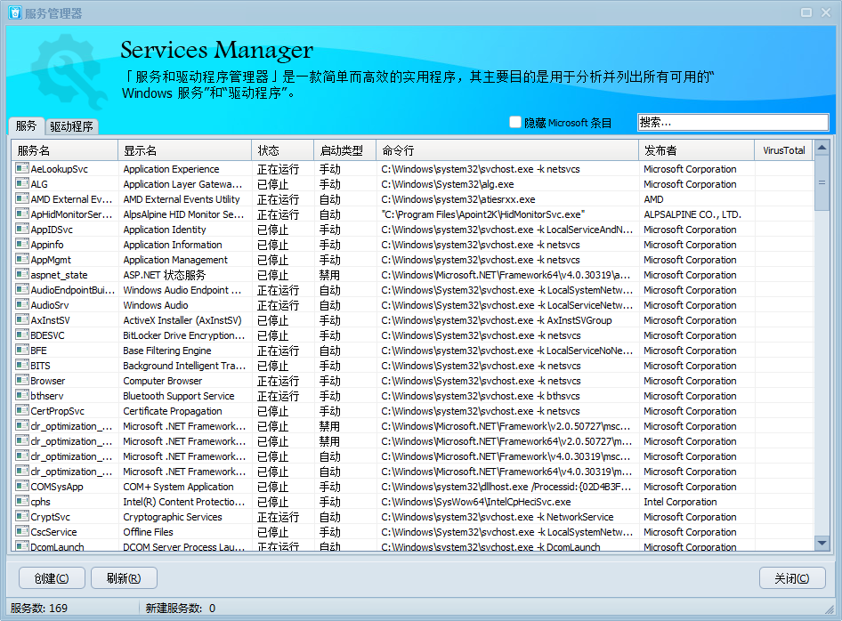Image resolution: width=842 pixels, height=621 pixels.
Task: Click the 创建 button
Action: [51, 578]
